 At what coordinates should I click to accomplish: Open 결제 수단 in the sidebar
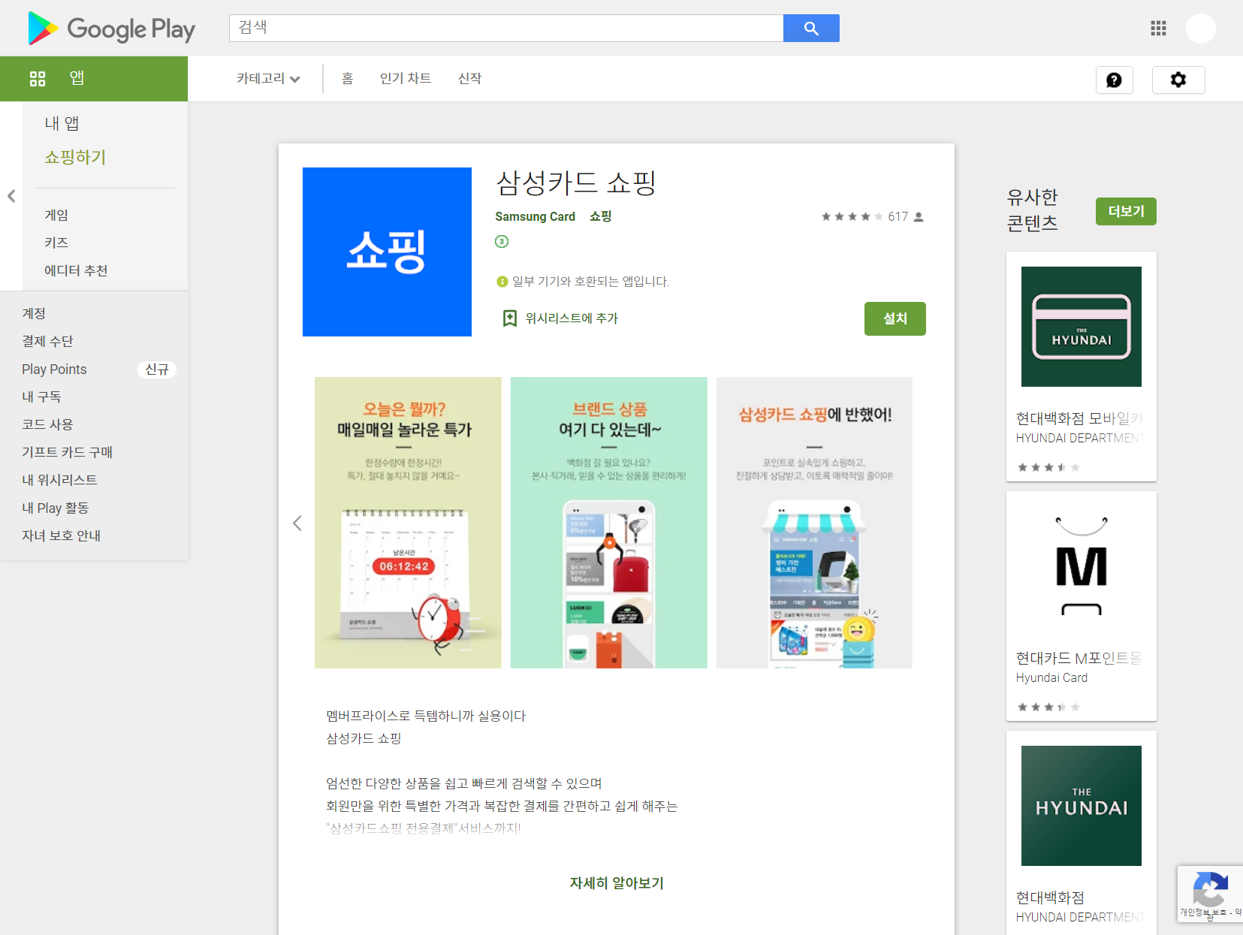click(x=47, y=341)
